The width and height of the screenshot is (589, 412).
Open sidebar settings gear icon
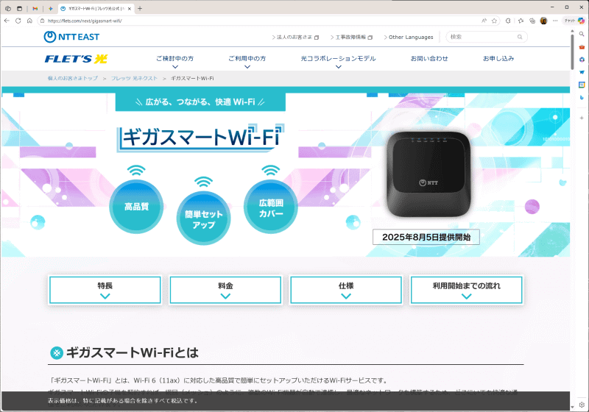coord(582,405)
